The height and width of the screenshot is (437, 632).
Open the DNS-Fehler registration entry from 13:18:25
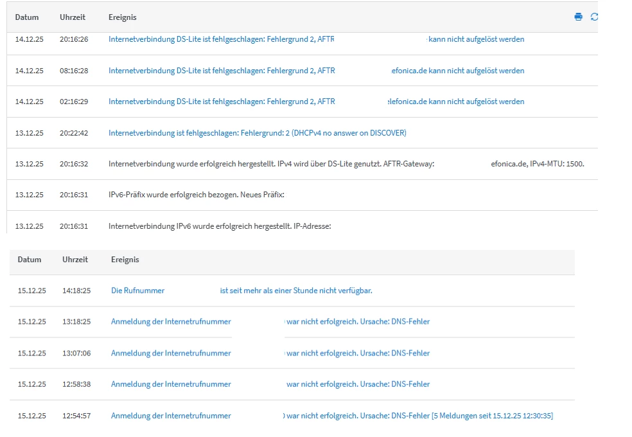pos(171,321)
